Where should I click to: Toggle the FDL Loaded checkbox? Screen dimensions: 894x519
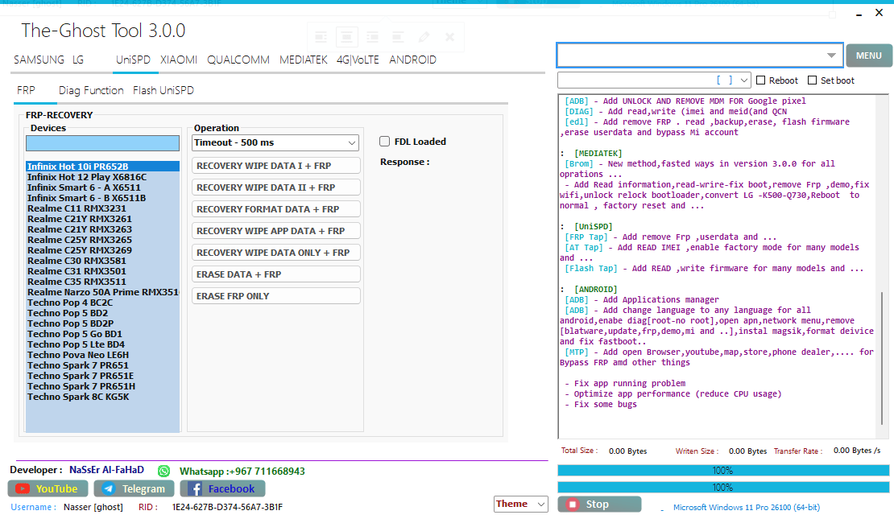pos(384,141)
